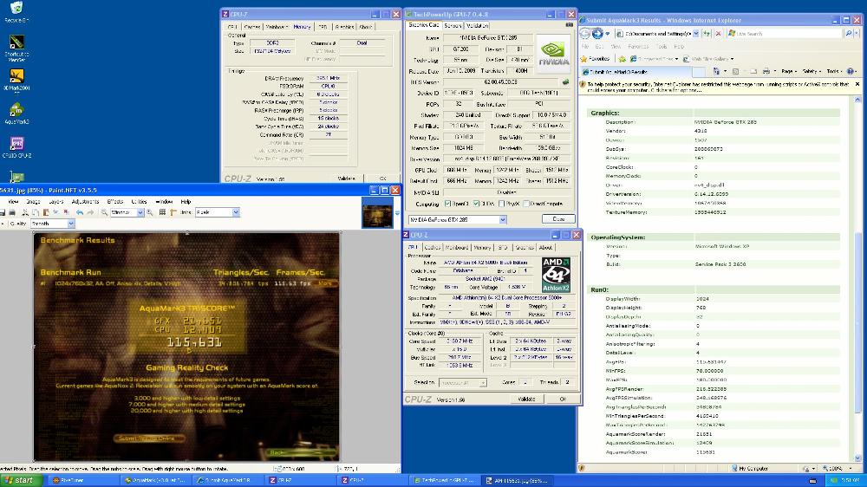The height and width of the screenshot is (487, 867).
Task: Click Close button in GPU-Z
Action: coord(558,219)
